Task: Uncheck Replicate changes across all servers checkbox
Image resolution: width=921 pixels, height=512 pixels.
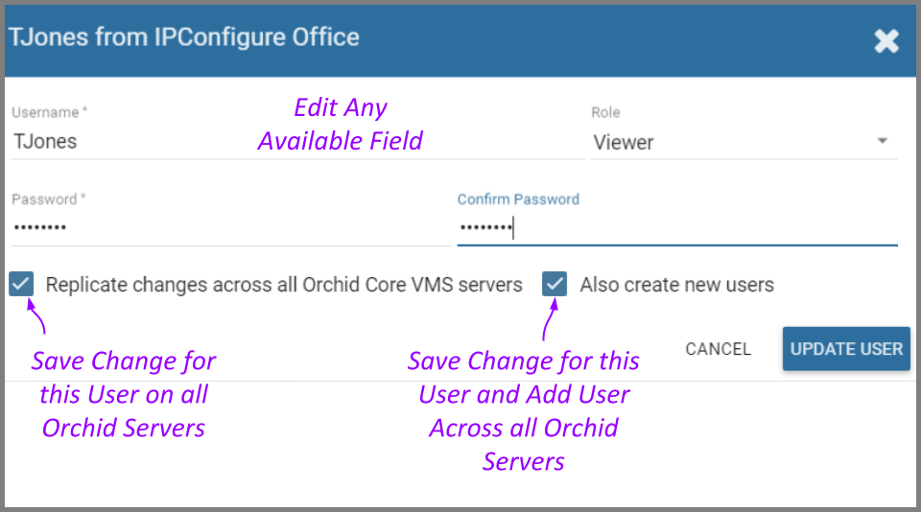Action: [21, 284]
